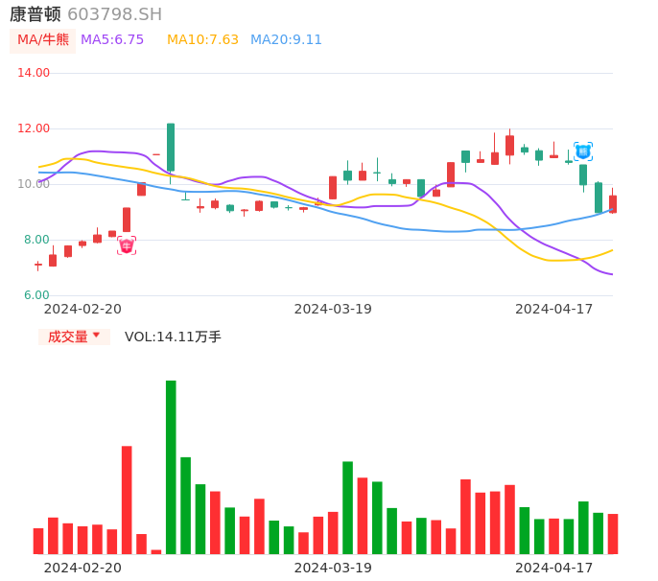Click the 2024-03-19 date label on price chart
Viewport: 658px width, 581px height.
point(333,309)
